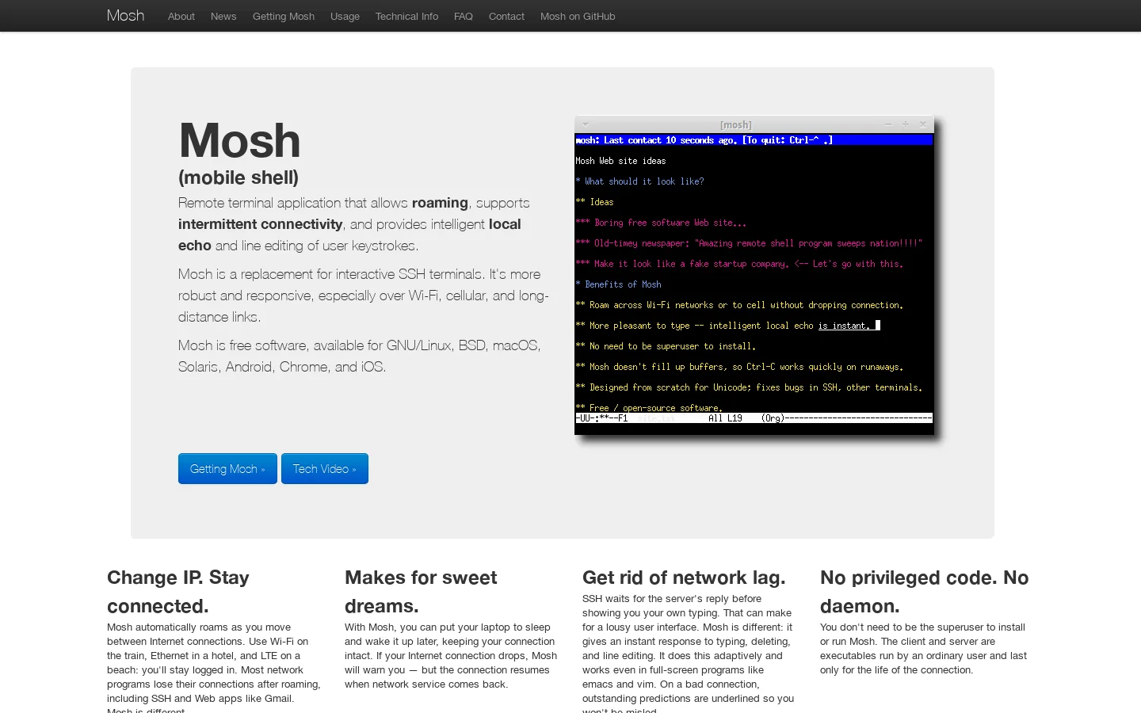Go to the News section
This screenshot has width=1141, height=713.
pyautogui.click(x=223, y=16)
